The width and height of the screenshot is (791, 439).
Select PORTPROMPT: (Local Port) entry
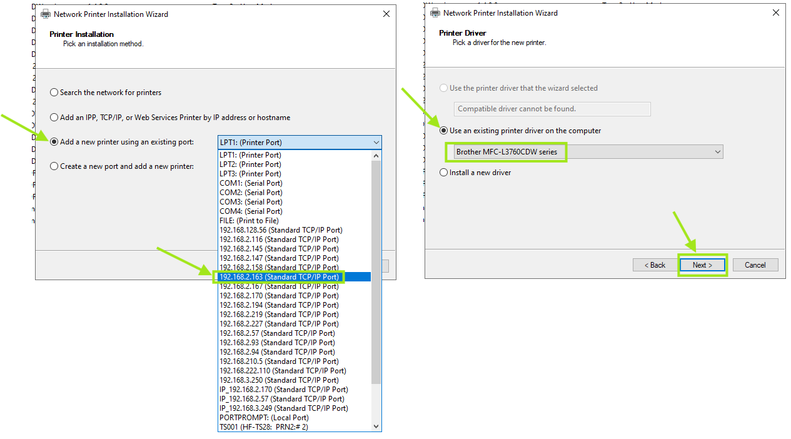[x=263, y=418]
